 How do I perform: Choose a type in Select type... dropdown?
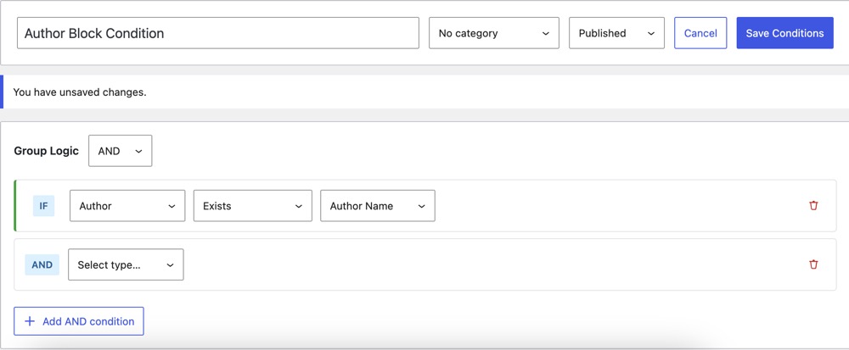[x=126, y=264]
